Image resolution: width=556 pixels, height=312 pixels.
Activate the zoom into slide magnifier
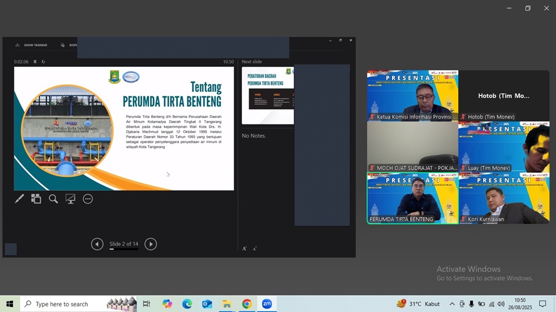coord(53,199)
